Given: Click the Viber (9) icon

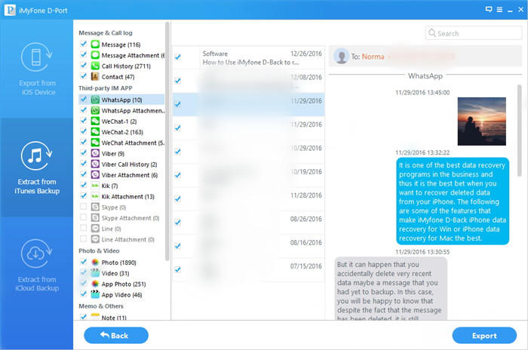Looking at the screenshot, I should (95, 154).
